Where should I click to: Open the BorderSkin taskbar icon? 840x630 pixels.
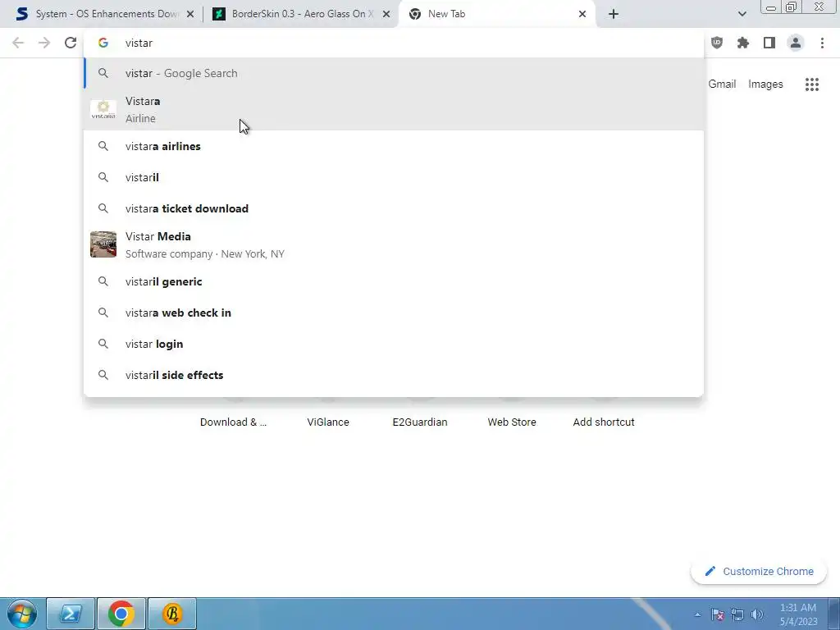(x=172, y=614)
